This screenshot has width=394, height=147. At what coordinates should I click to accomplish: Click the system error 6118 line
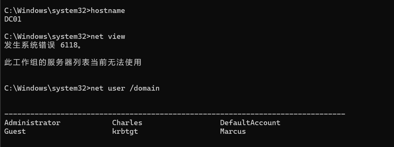click(43, 45)
